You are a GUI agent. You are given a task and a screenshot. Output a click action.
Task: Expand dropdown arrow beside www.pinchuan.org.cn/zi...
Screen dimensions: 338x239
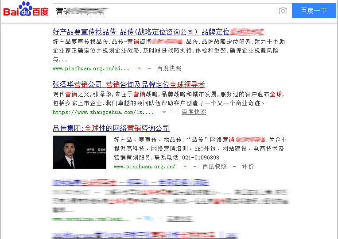click(139, 68)
